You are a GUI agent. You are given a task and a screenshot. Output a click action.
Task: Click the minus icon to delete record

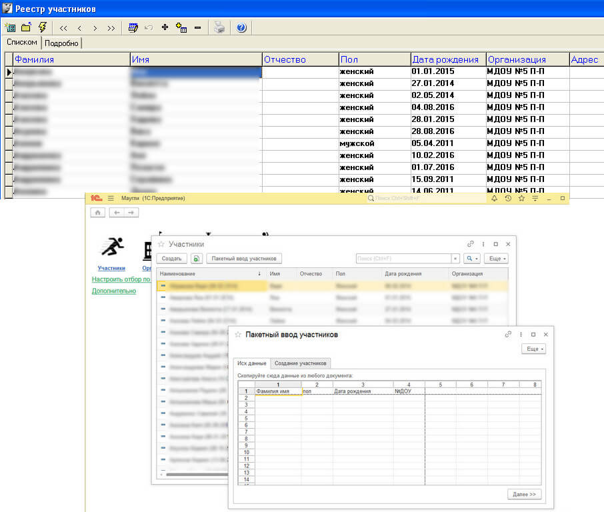[197, 27]
